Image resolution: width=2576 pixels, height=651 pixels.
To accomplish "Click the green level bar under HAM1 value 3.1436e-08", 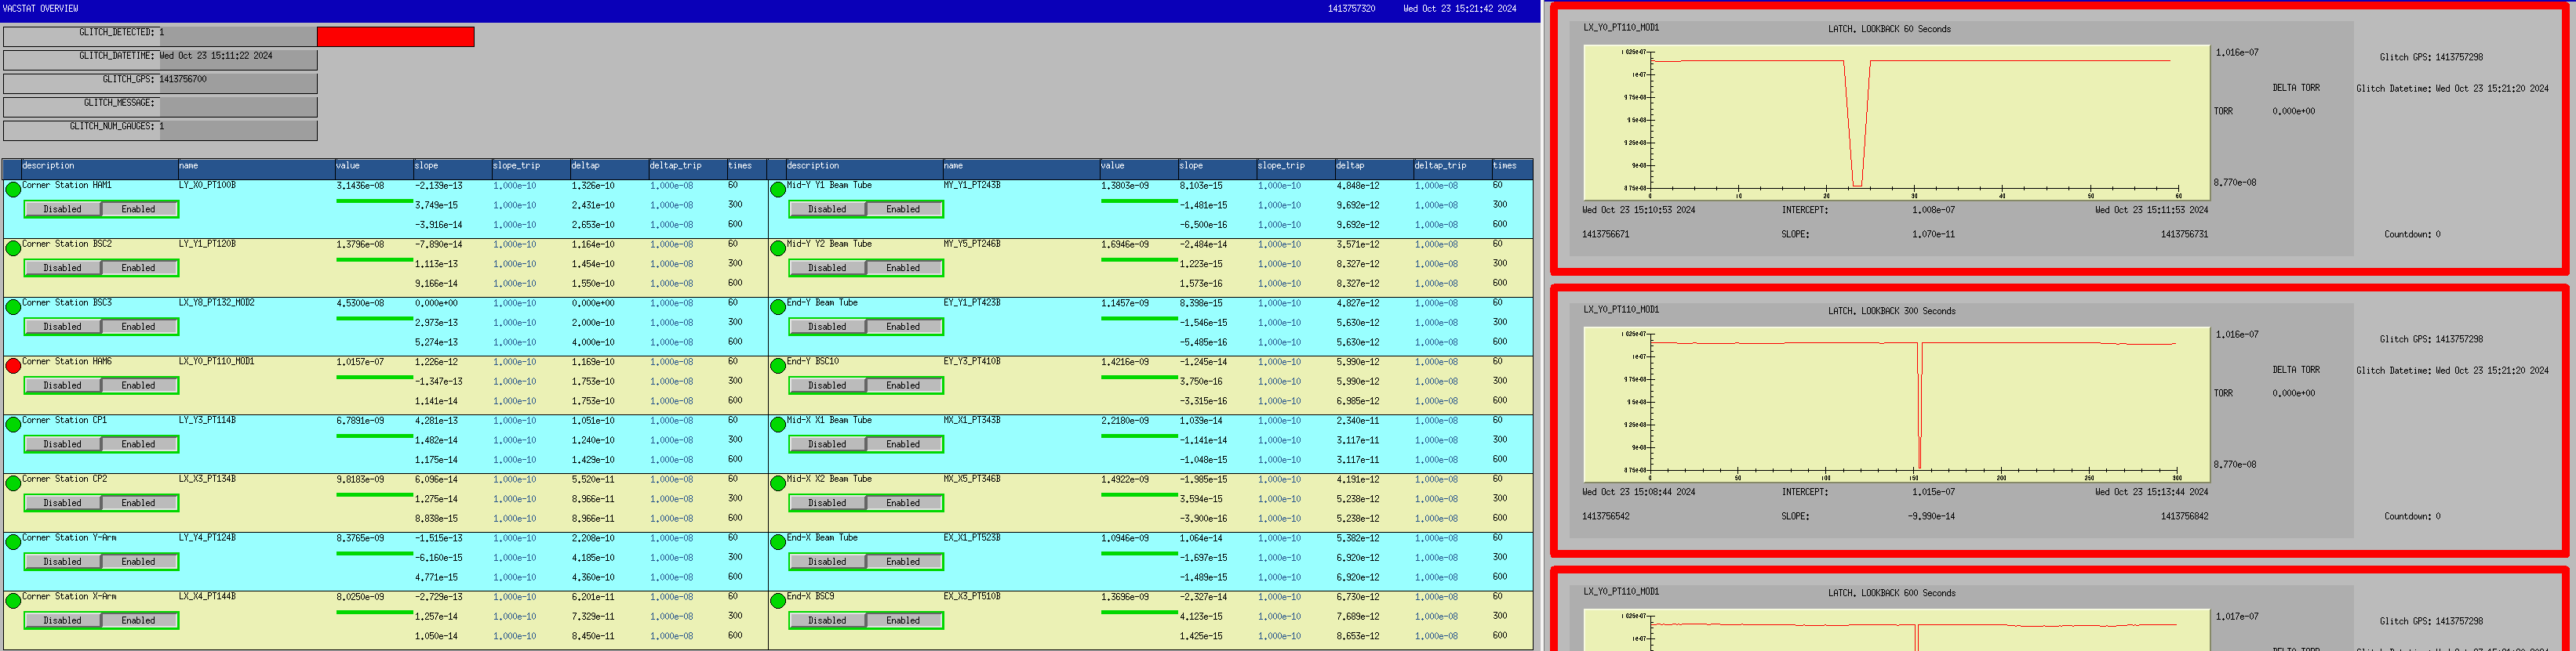I will point(374,201).
